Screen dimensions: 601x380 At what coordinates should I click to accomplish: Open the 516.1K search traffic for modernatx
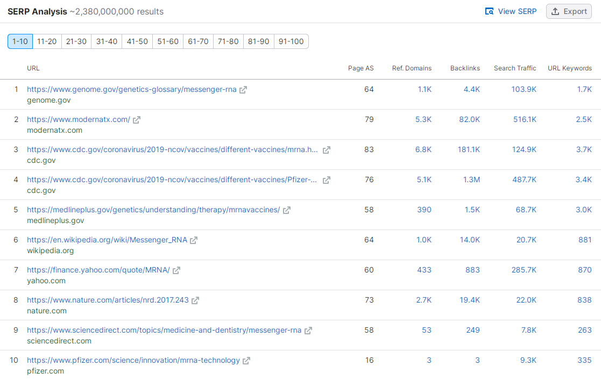[525, 119]
